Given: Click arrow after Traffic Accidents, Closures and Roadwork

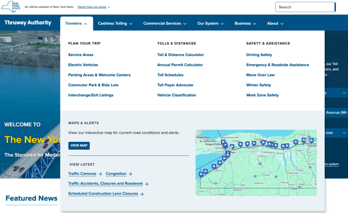Looking at the screenshot, I should coord(146,184).
